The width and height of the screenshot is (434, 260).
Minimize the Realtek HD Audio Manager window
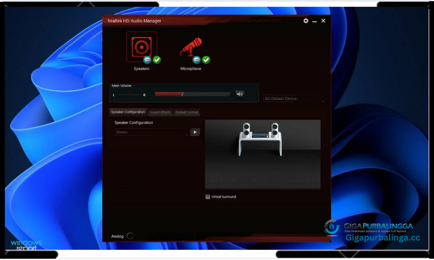click(315, 21)
